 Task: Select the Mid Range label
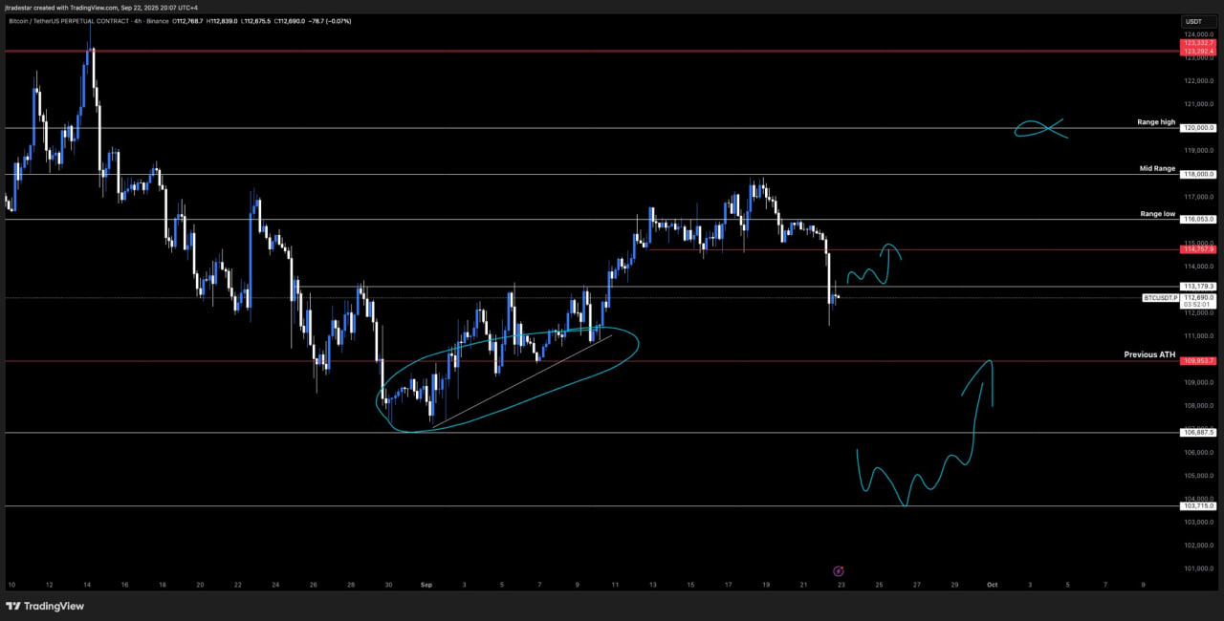pyautogui.click(x=1157, y=168)
